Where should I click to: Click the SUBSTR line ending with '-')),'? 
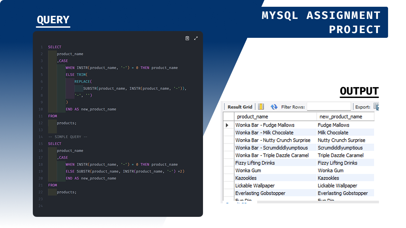(x=135, y=88)
